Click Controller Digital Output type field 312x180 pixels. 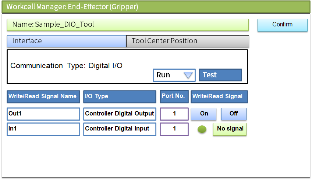[x=120, y=114]
